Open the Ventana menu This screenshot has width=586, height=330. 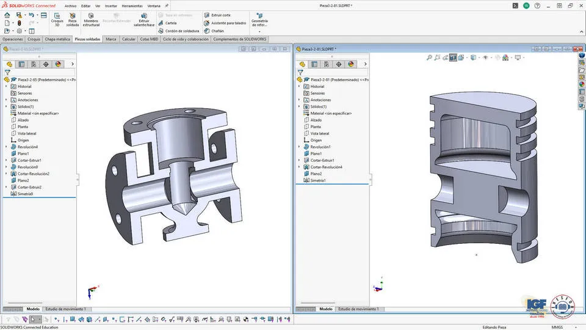tap(154, 6)
